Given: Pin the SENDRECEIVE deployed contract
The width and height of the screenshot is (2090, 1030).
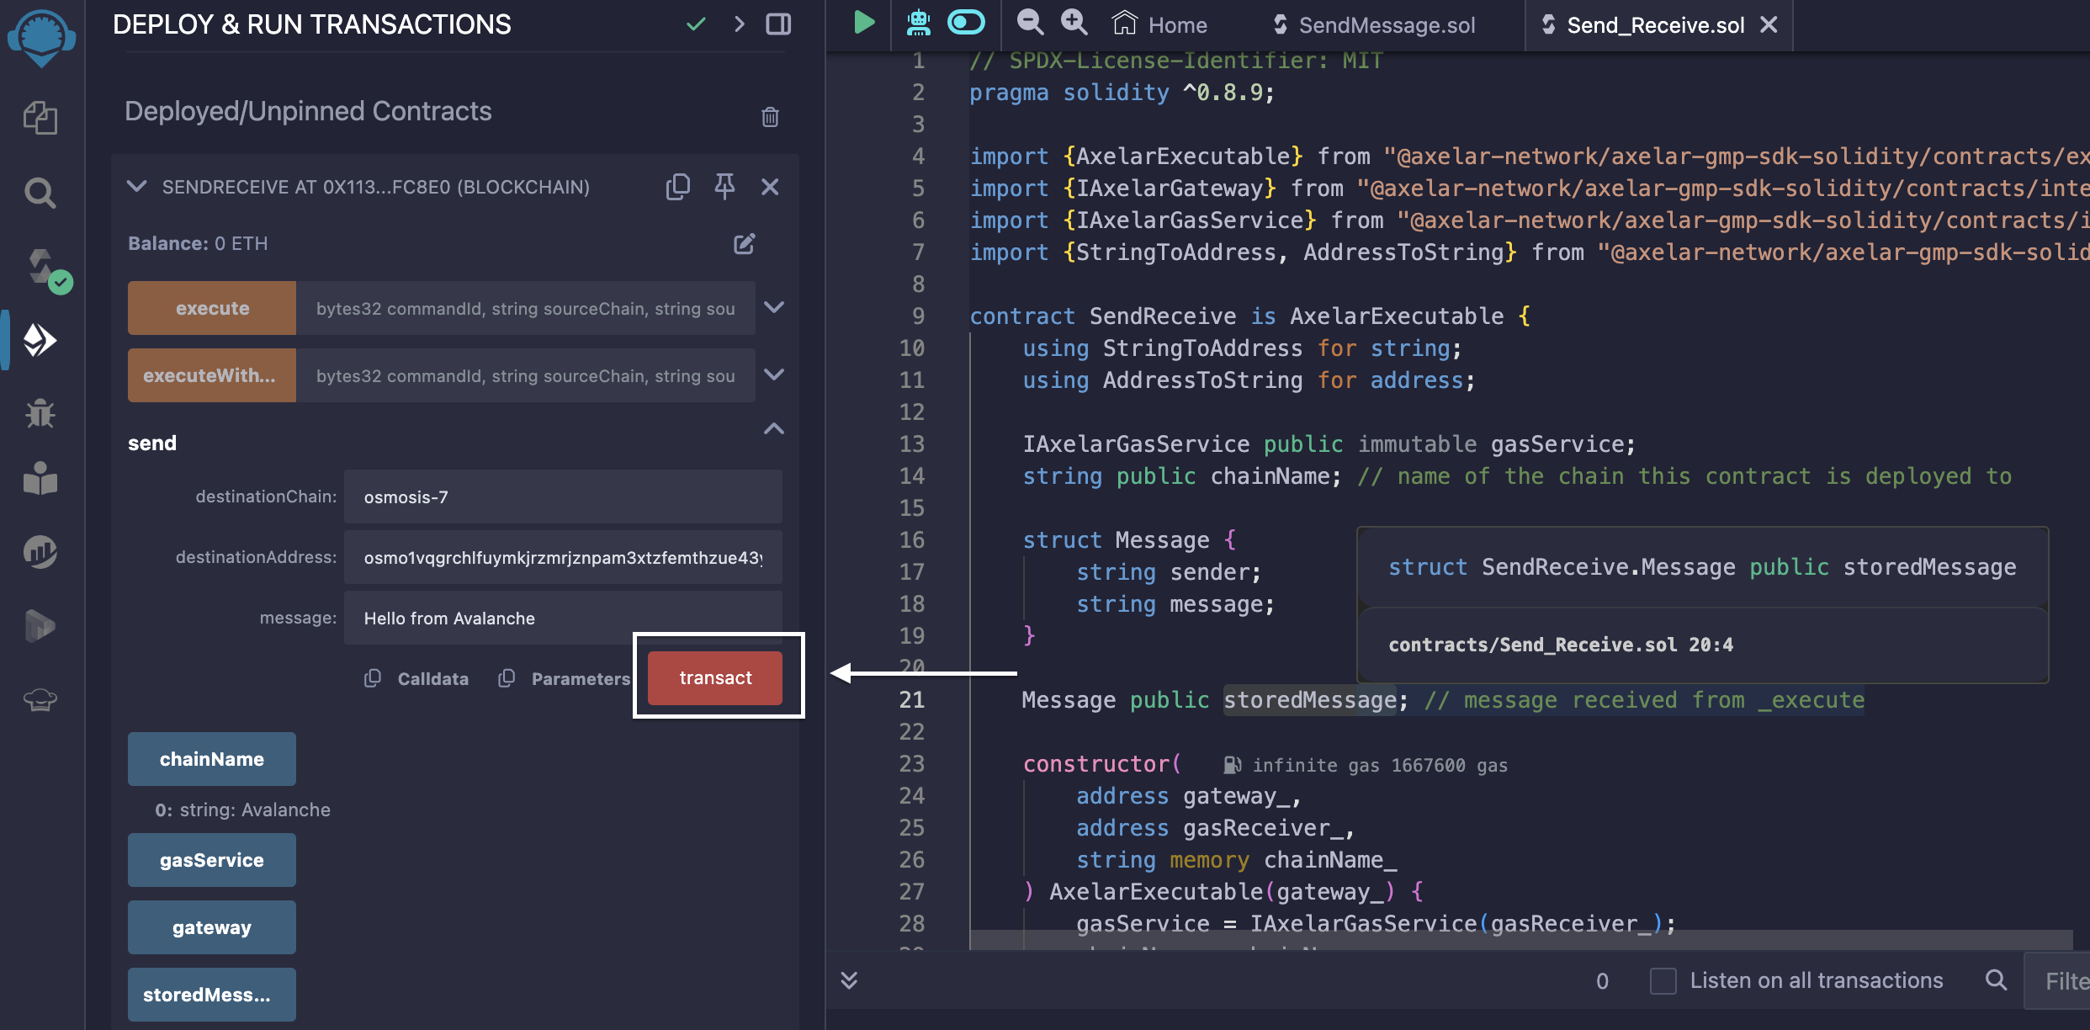Looking at the screenshot, I should [x=724, y=186].
